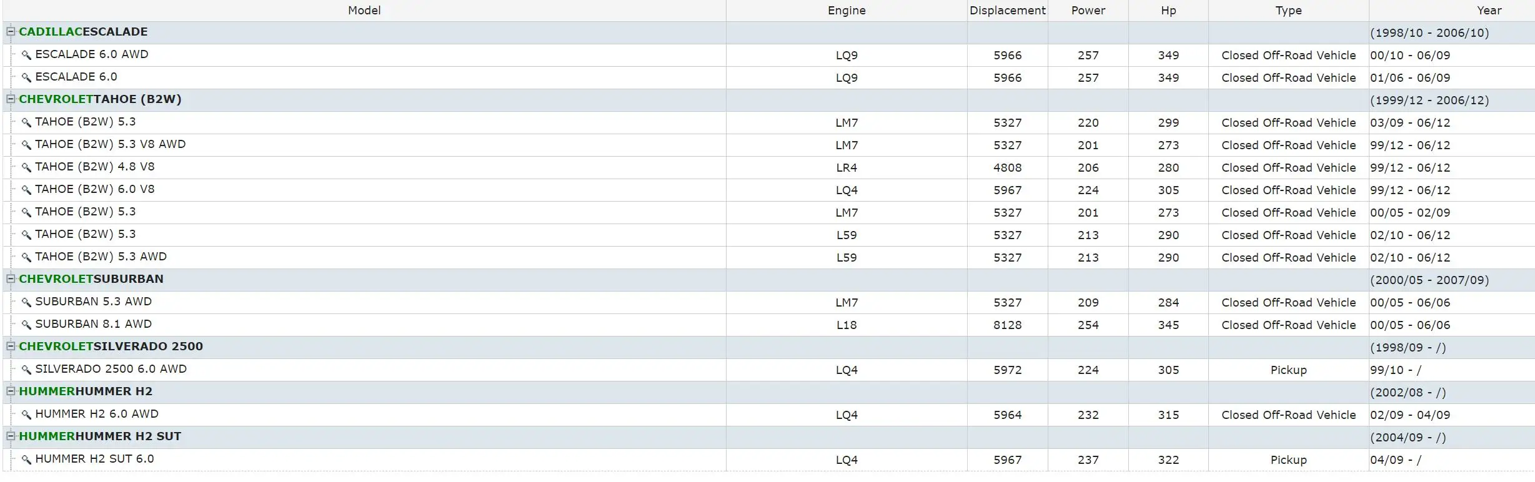
Task: Click Pickup type in SILVERADO 2500 row
Action: pos(1288,370)
